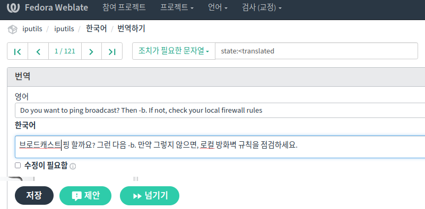This screenshot has height=209, width=425.
Task: Click the 영어 label
Action: [x=22, y=96]
